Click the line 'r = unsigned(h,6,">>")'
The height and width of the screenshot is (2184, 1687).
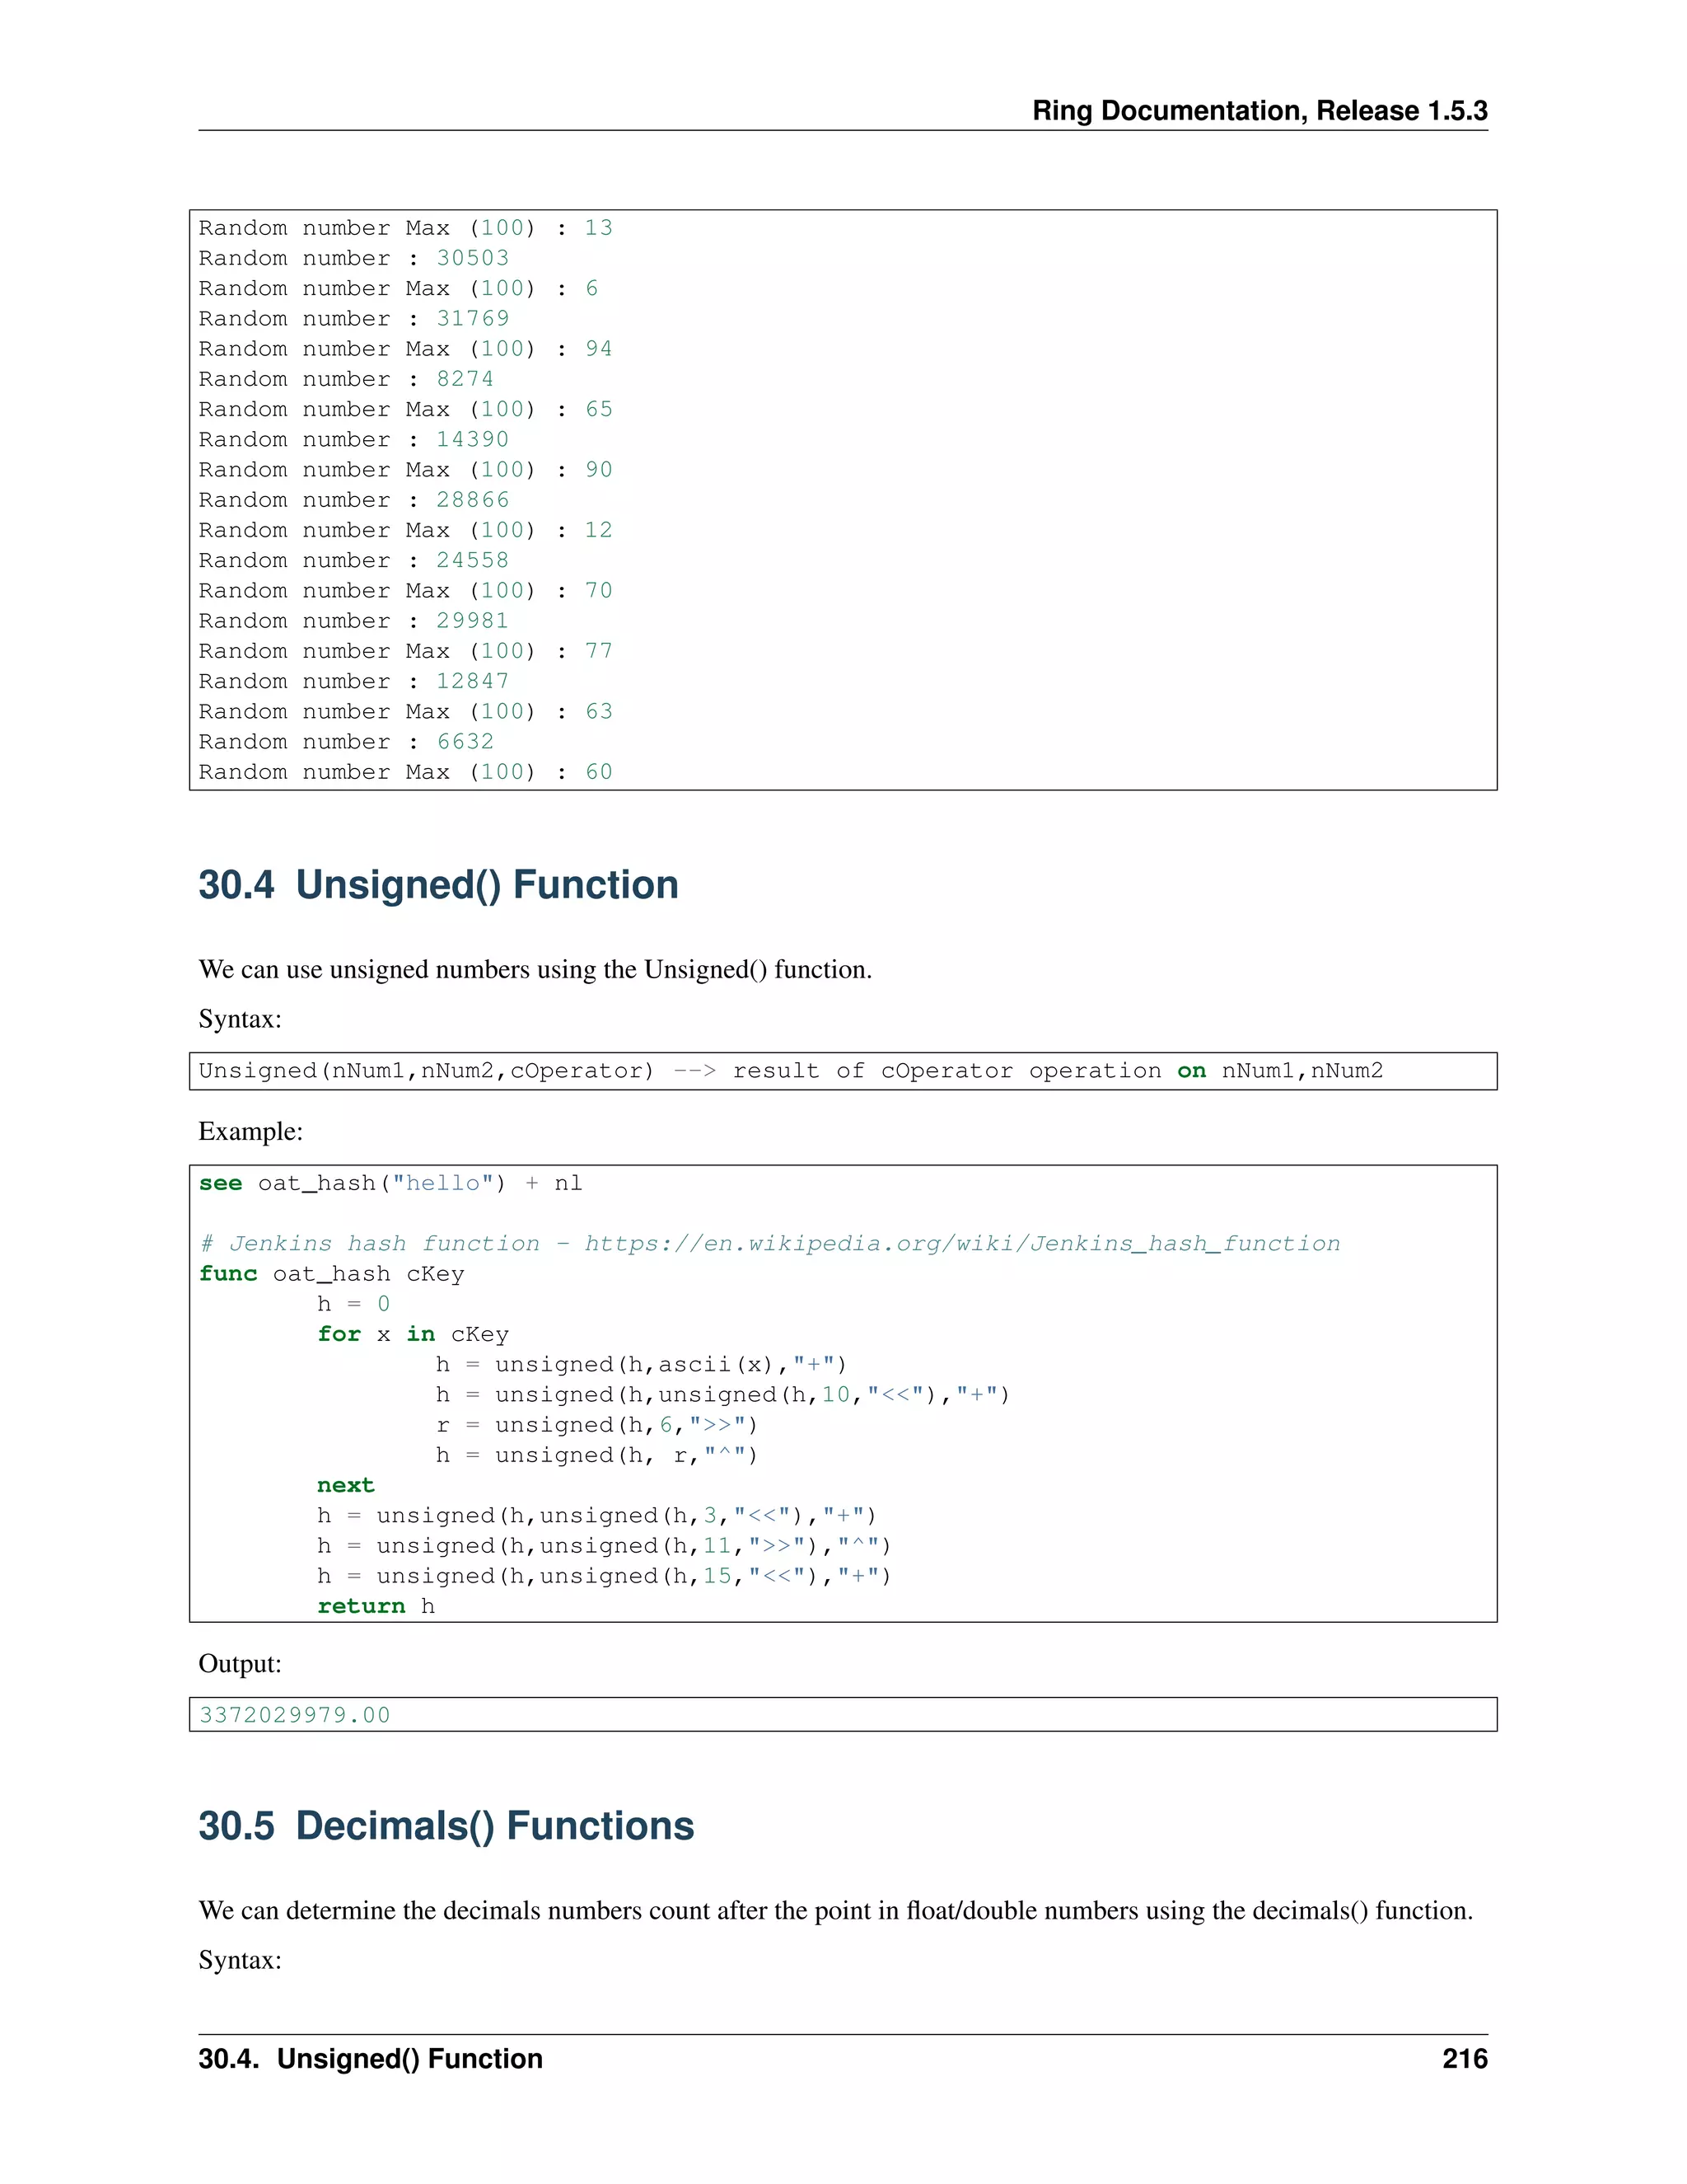point(596,1425)
